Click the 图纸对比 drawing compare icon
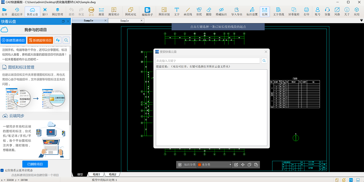Image resolution: width=364 pixels, height=182 pixels. pyautogui.click(x=131, y=12)
